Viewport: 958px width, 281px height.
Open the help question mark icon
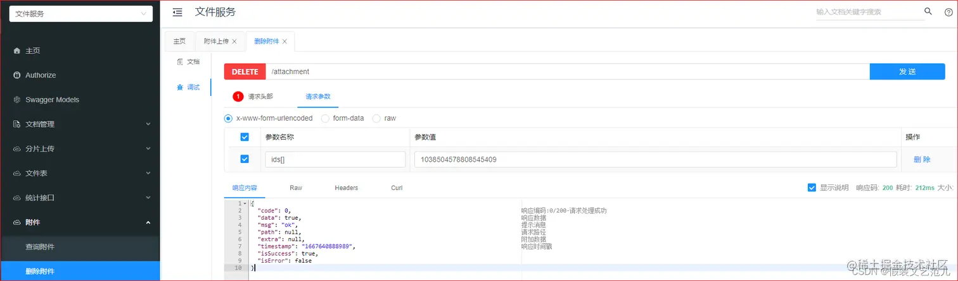click(x=948, y=12)
